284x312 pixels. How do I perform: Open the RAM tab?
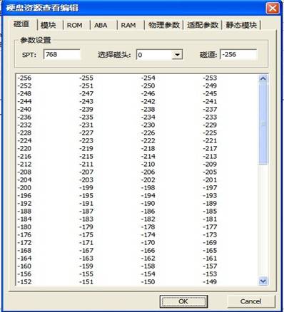(x=128, y=25)
